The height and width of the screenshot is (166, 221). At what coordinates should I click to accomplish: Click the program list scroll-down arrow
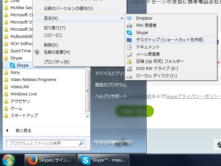point(88,116)
